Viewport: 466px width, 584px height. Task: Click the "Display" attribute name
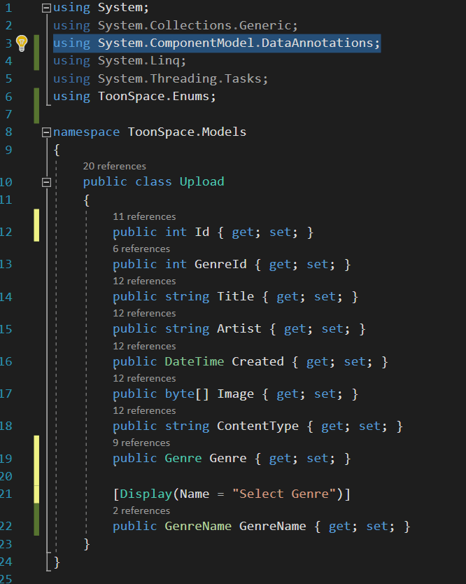[x=146, y=494]
